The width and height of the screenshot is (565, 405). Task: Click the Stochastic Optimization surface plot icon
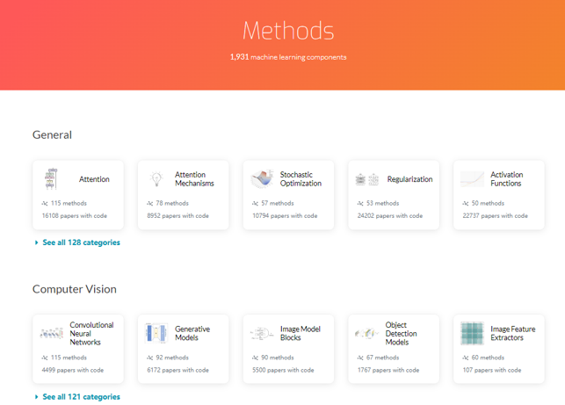(x=262, y=179)
